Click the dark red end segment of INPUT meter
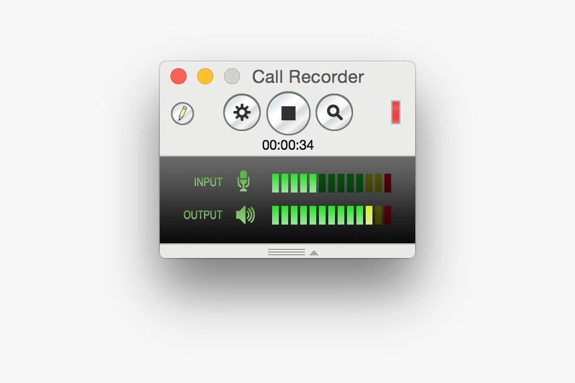The image size is (575, 383). (x=388, y=183)
